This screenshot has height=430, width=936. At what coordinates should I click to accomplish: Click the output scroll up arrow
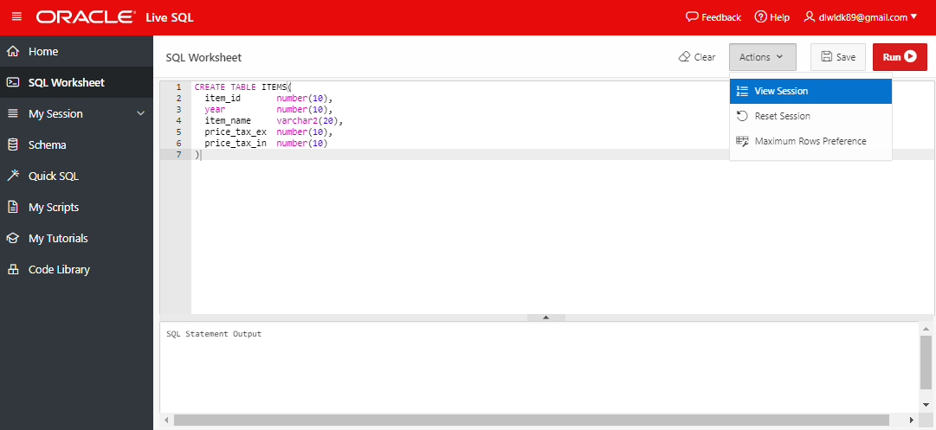(x=926, y=329)
